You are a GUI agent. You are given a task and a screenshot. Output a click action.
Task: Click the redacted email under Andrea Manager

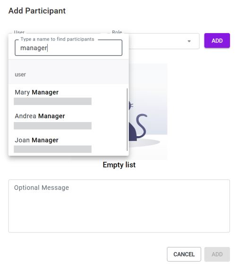[52, 126]
